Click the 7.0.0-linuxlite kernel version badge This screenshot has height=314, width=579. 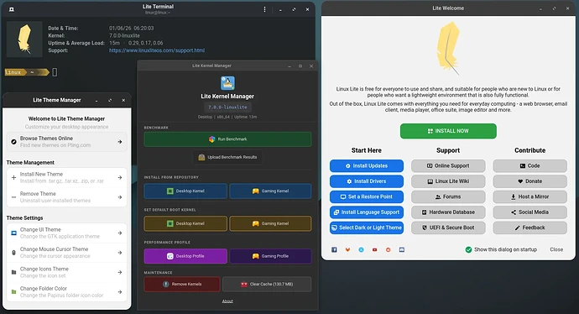coord(227,107)
